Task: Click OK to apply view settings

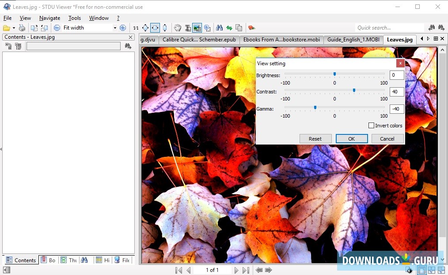Action: click(x=351, y=138)
